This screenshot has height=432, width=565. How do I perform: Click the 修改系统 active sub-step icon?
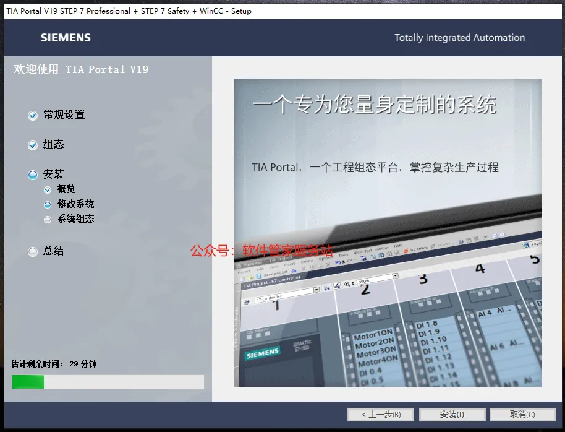[x=48, y=205]
